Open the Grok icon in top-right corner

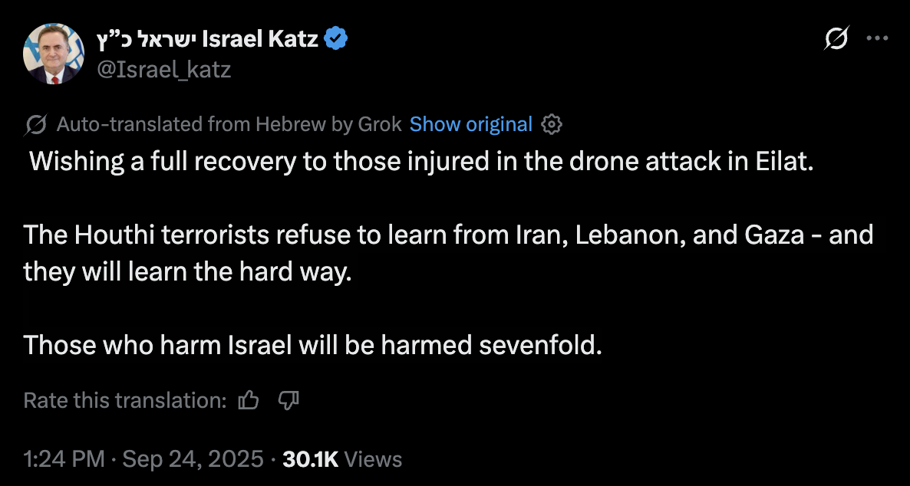tap(836, 38)
